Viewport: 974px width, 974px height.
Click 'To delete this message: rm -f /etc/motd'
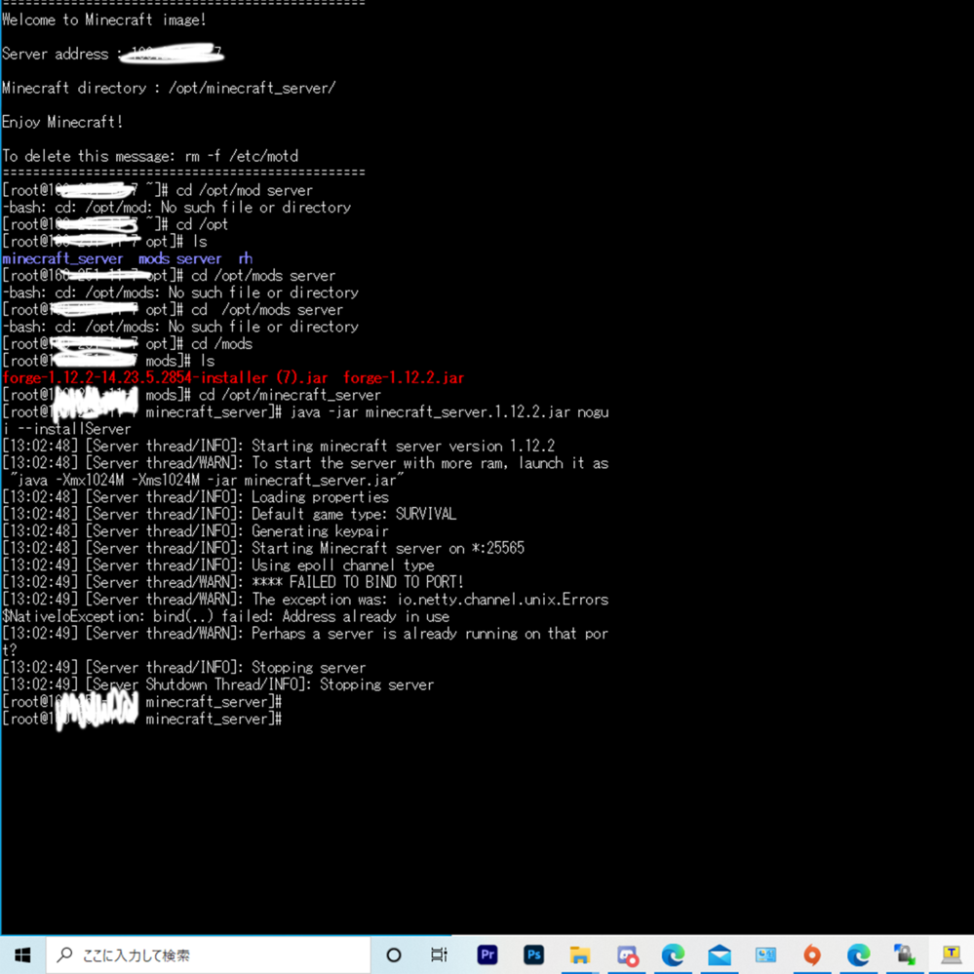pyautogui.click(x=150, y=157)
